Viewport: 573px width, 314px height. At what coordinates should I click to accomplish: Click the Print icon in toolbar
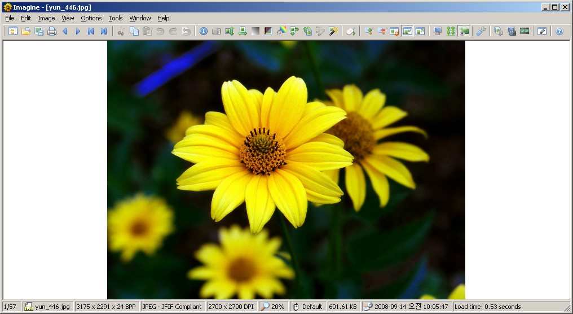52,32
